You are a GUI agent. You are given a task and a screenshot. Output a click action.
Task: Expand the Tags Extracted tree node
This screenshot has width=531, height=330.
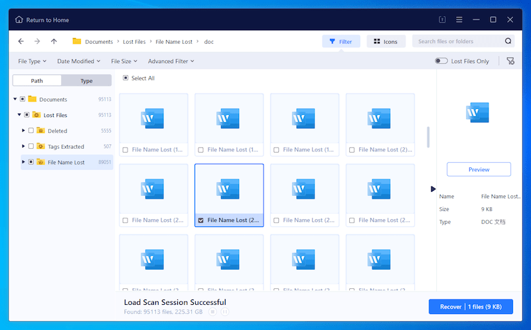[x=23, y=146]
